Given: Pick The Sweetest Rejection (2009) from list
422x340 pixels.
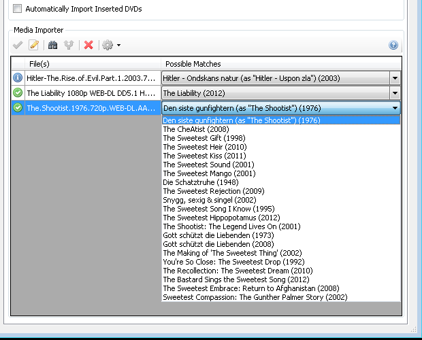Looking at the screenshot, I should tap(281, 191).
